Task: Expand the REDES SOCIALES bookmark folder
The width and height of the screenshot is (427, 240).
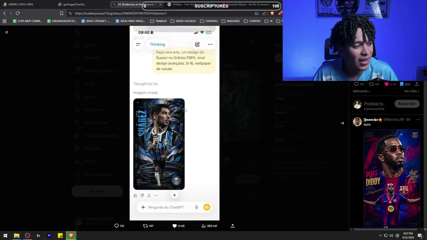Action: (183, 21)
